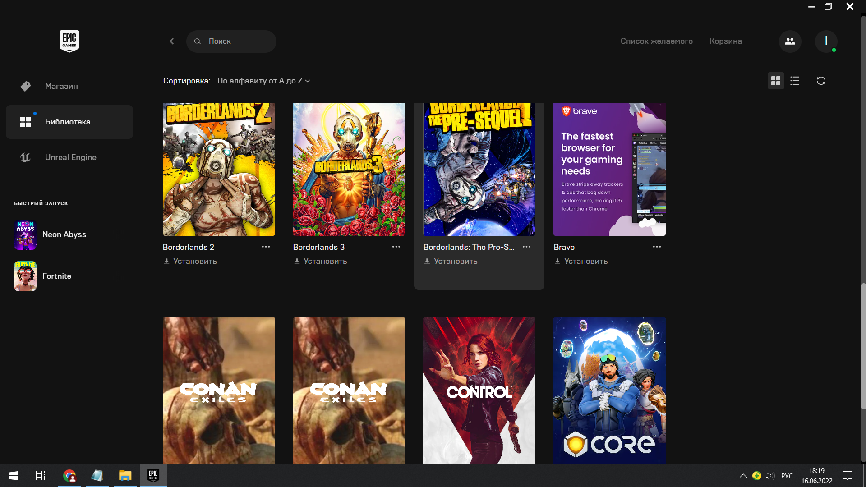Image resolution: width=866 pixels, height=487 pixels.
Task: Click the Borderlands 3 title text
Action: coord(319,247)
